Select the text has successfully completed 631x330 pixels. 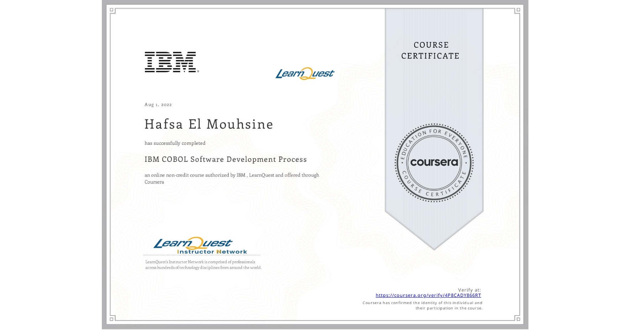(175, 143)
